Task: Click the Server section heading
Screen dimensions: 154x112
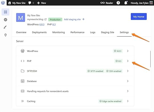Action: (20, 41)
